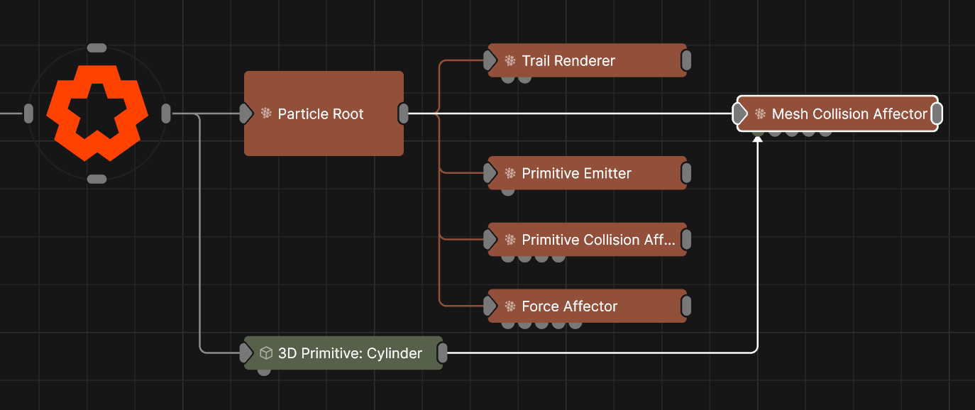Click the Primitive Collision Affector particle icon
This screenshot has width=975, height=410.
(509, 240)
